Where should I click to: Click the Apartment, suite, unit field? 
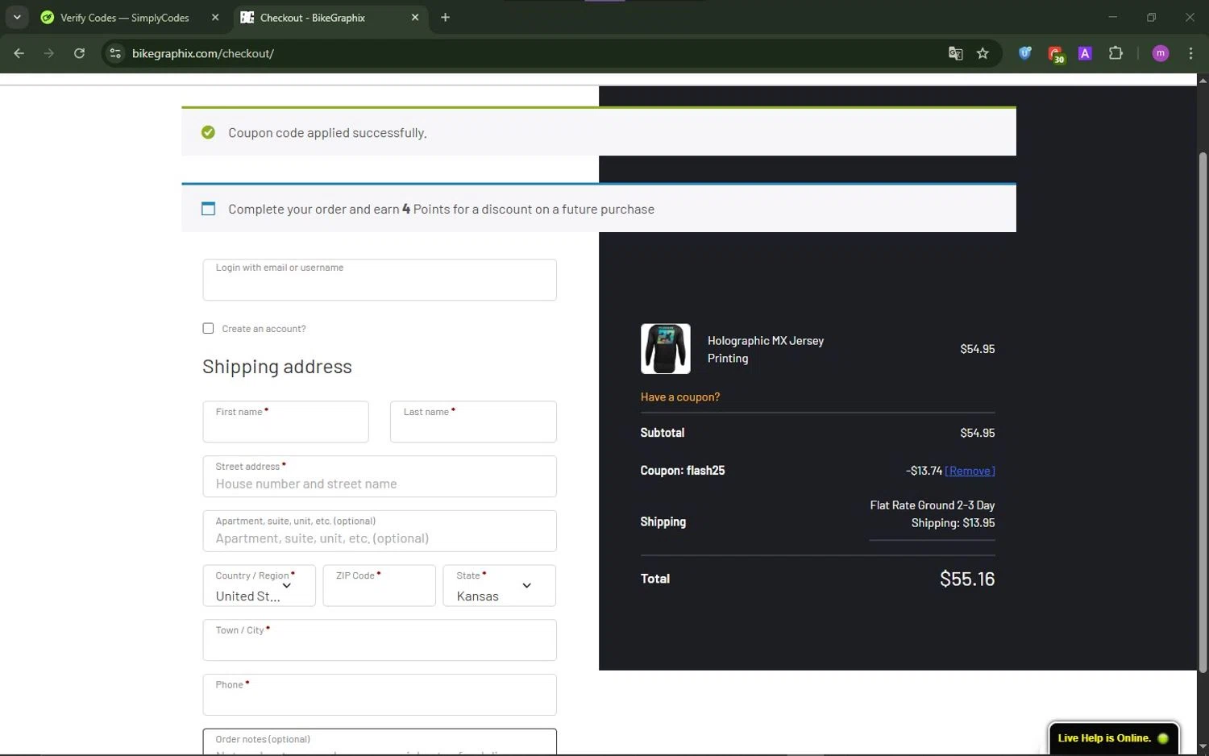pos(380,531)
